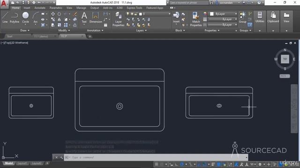Expand the Annotation panel

click(95, 30)
